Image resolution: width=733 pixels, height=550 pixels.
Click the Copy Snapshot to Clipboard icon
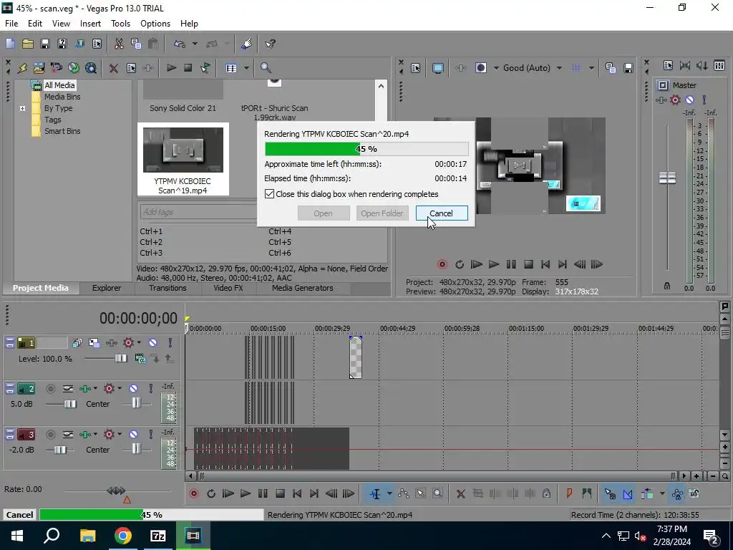tap(611, 68)
